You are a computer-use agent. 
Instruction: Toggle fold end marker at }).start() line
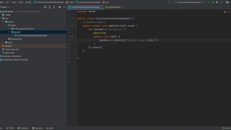(76, 47)
